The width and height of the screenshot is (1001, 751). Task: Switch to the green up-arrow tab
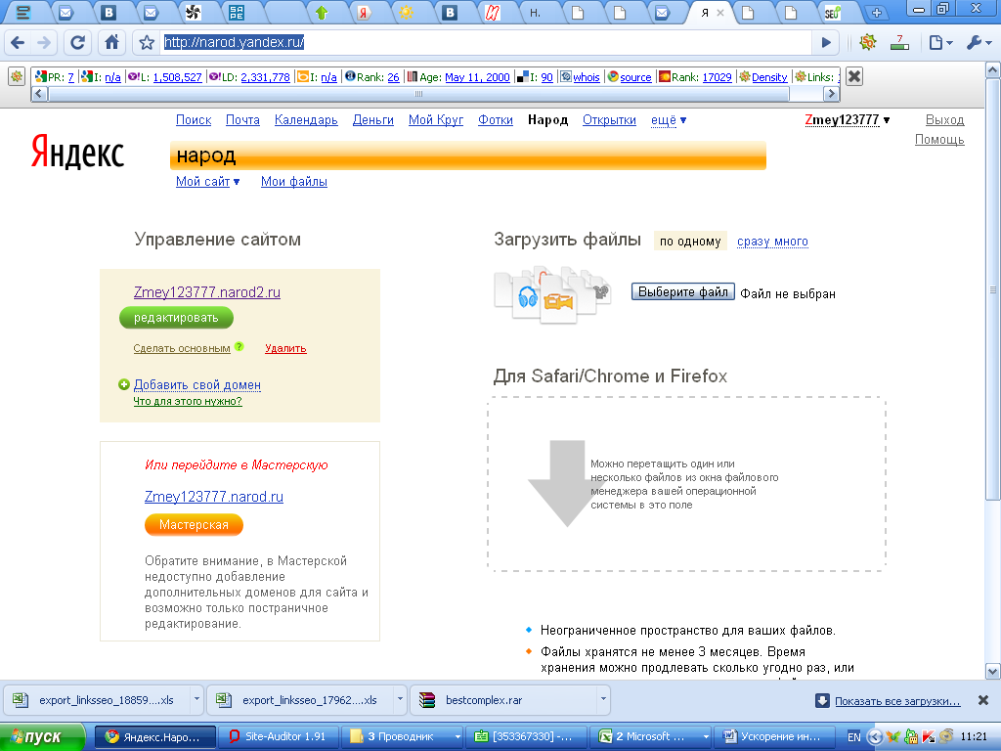(321, 12)
